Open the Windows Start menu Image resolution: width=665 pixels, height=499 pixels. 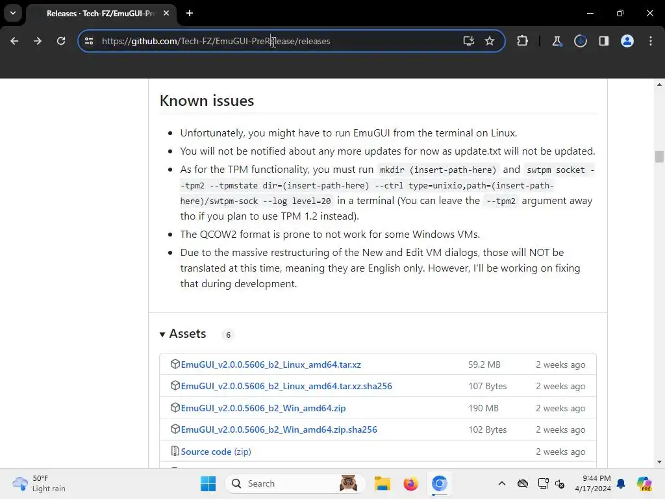click(x=208, y=483)
